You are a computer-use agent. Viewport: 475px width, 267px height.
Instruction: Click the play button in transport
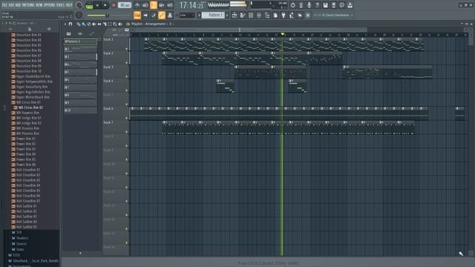point(97,5)
